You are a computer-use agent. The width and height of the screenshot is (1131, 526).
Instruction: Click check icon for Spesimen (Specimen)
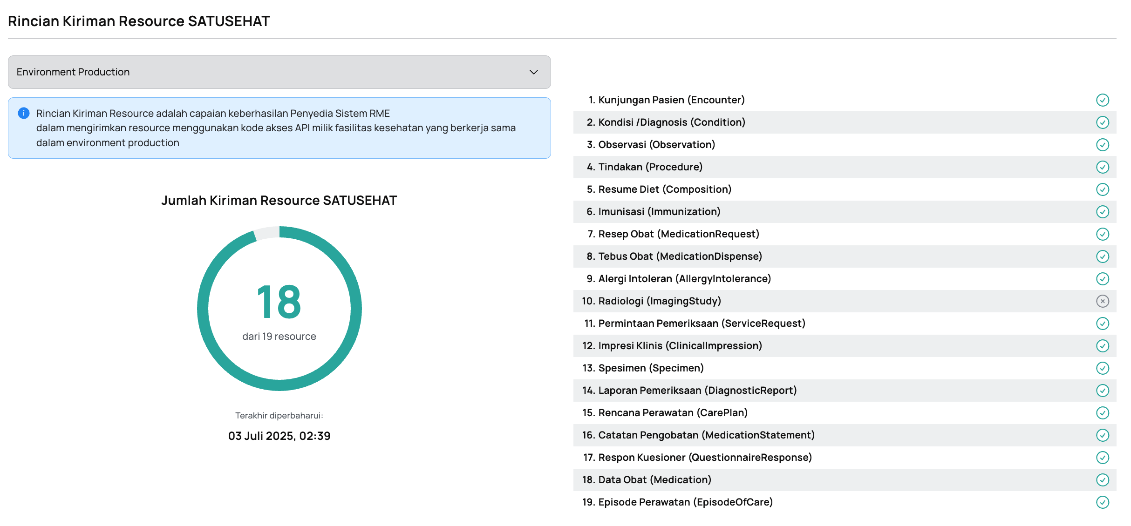pyautogui.click(x=1102, y=368)
